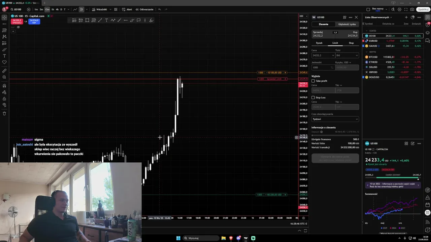Open the Wskaźniki dropdown arrow
Screen dimensions: 431x242
tap(110, 9)
